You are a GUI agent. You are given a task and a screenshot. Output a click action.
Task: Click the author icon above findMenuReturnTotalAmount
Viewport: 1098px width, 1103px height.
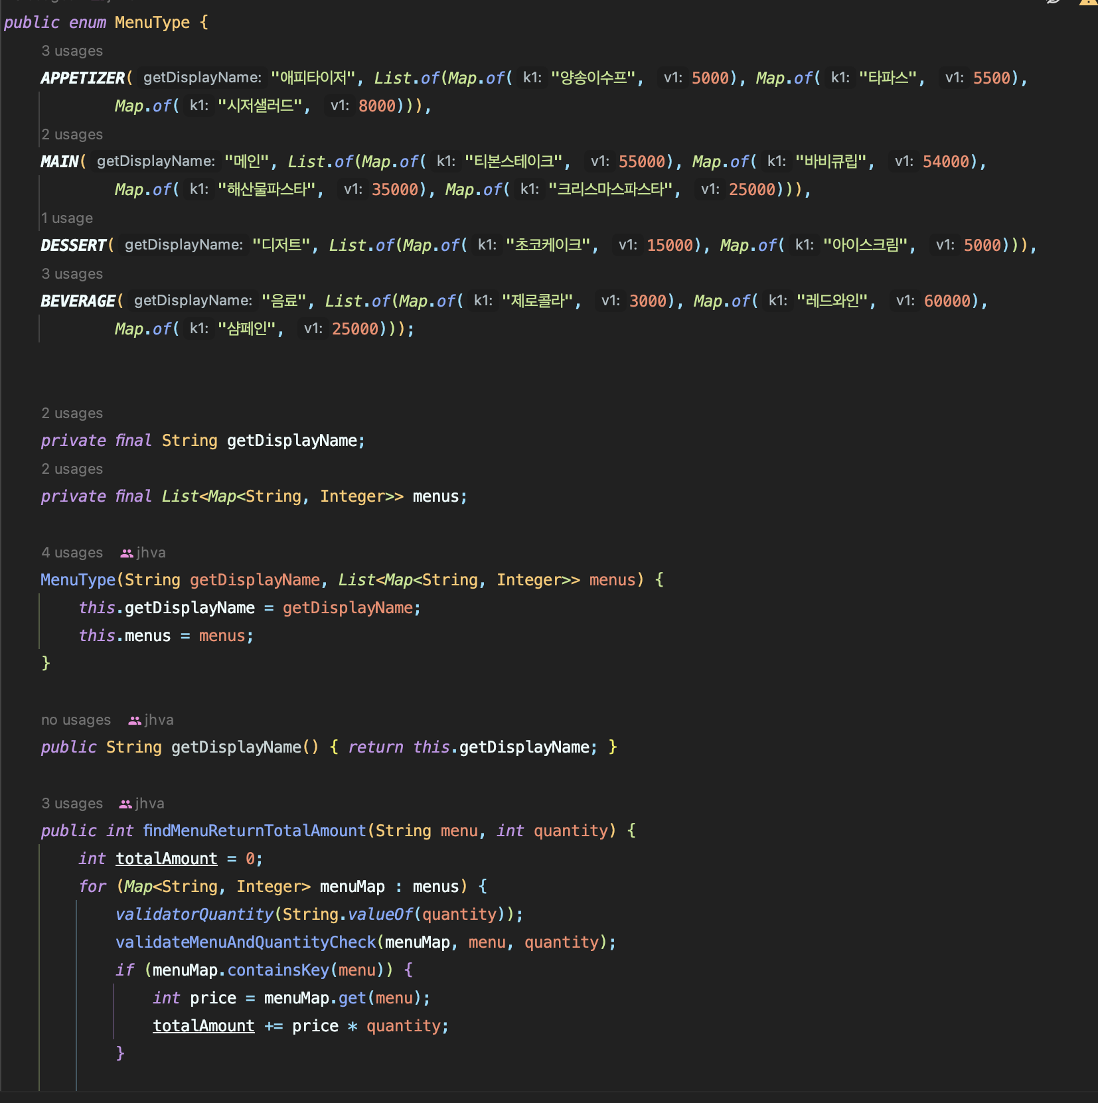tap(125, 804)
